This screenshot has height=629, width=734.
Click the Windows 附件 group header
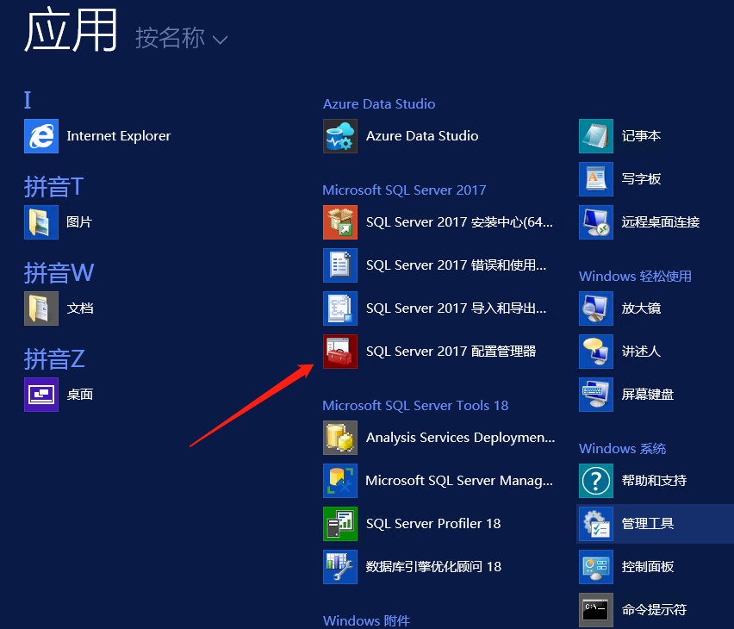pyautogui.click(x=366, y=621)
